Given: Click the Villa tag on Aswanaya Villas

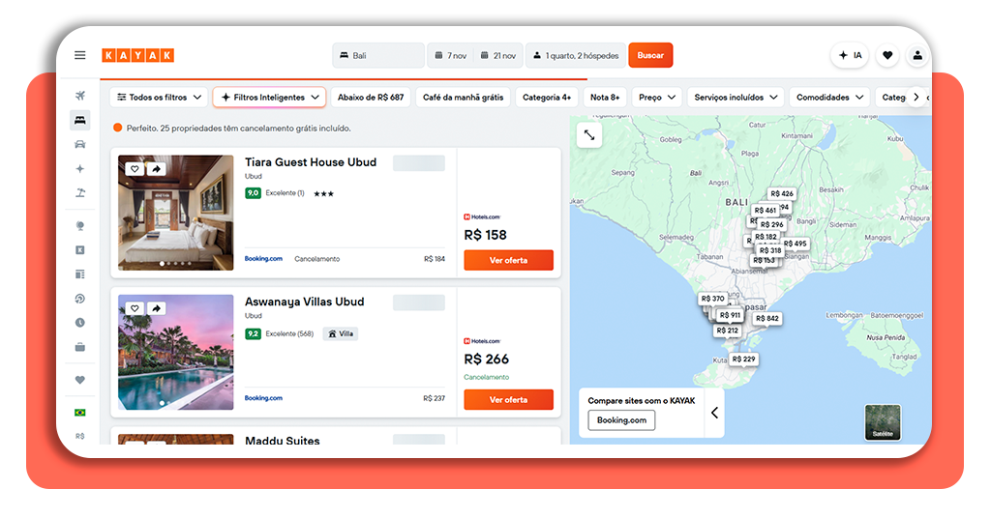Looking at the screenshot, I should (341, 333).
